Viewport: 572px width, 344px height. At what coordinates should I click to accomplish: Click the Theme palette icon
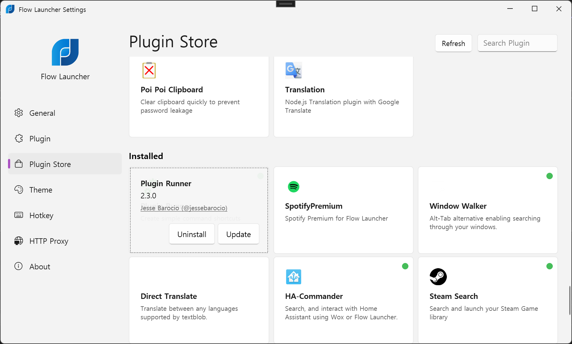pyautogui.click(x=19, y=190)
